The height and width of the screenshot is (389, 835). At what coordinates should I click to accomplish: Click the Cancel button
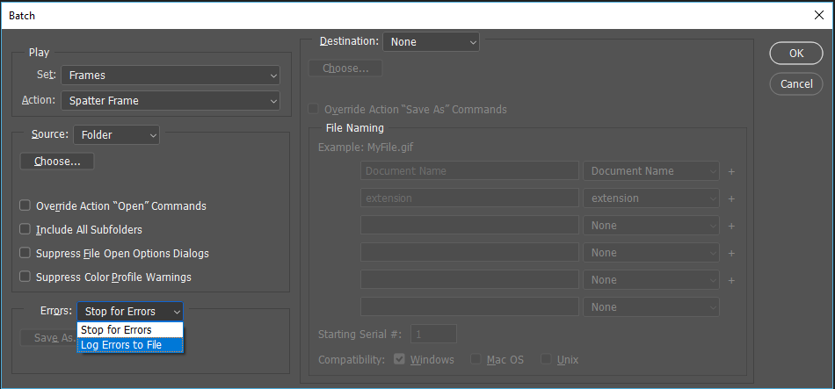coord(796,83)
